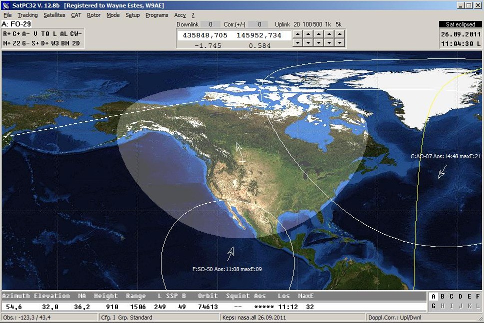The width and height of the screenshot is (484, 323).
Task: Increase frequency using 20 Hz up arrow
Action: pyautogui.click(x=296, y=34)
